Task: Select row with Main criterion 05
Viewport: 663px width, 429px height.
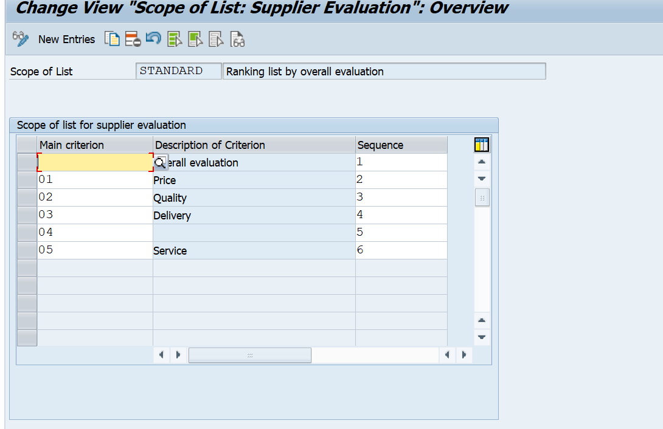Action: click(27, 250)
